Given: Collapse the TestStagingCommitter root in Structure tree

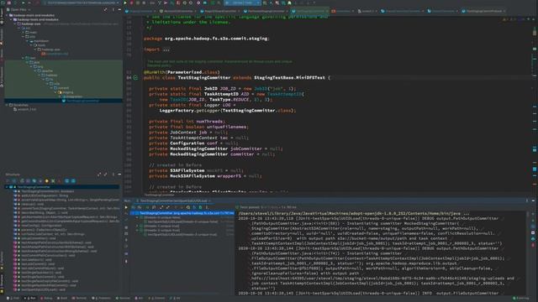Looking at the screenshot, I should pyautogui.click(x=7, y=187).
